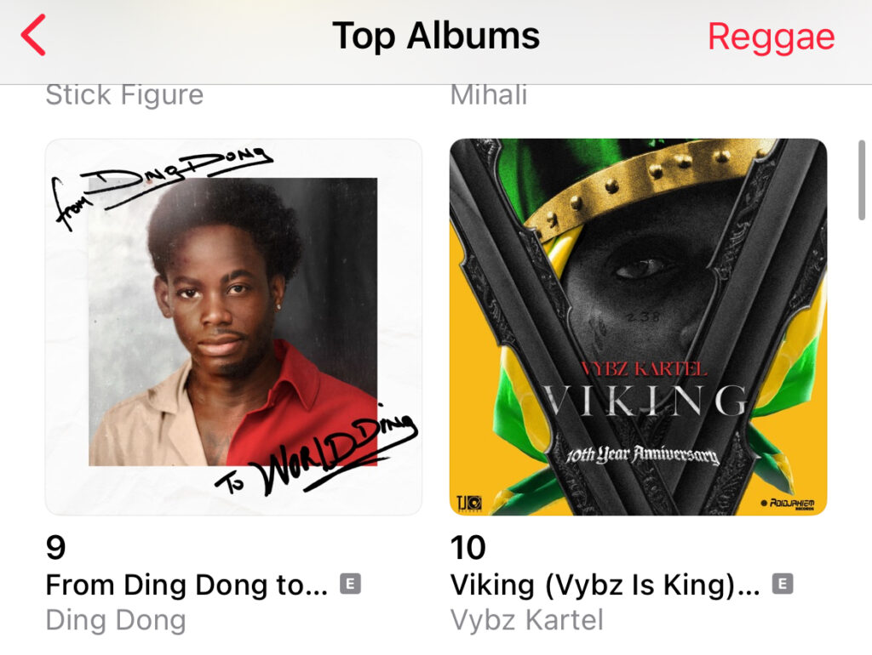Open artist Vybz Kartel

(x=526, y=620)
